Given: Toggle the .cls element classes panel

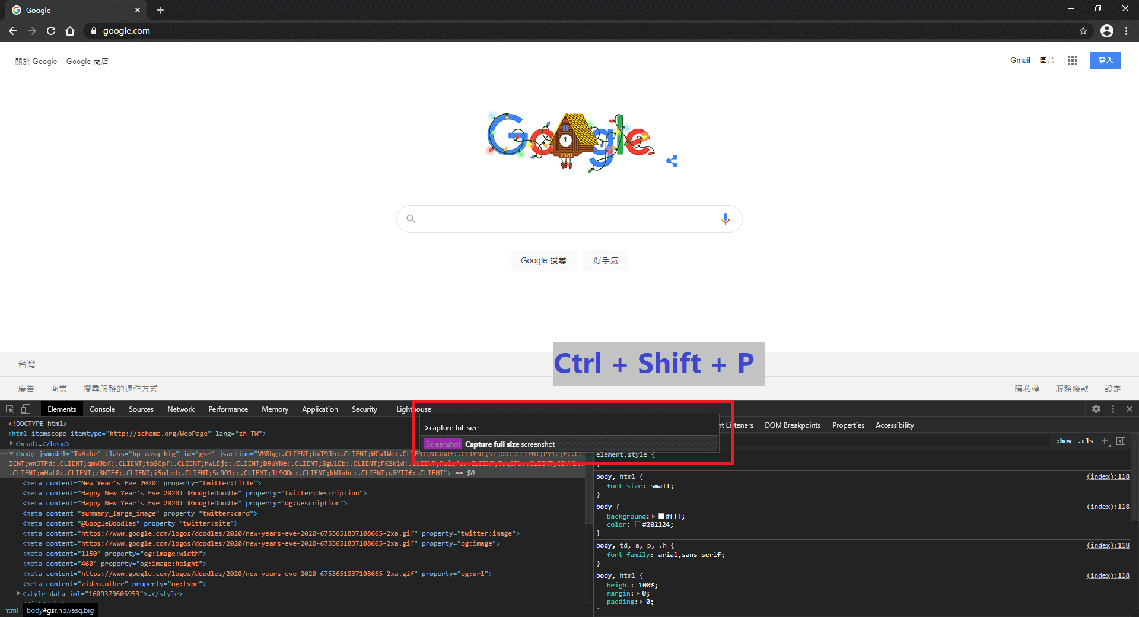Looking at the screenshot, I should click(1087, 441).
